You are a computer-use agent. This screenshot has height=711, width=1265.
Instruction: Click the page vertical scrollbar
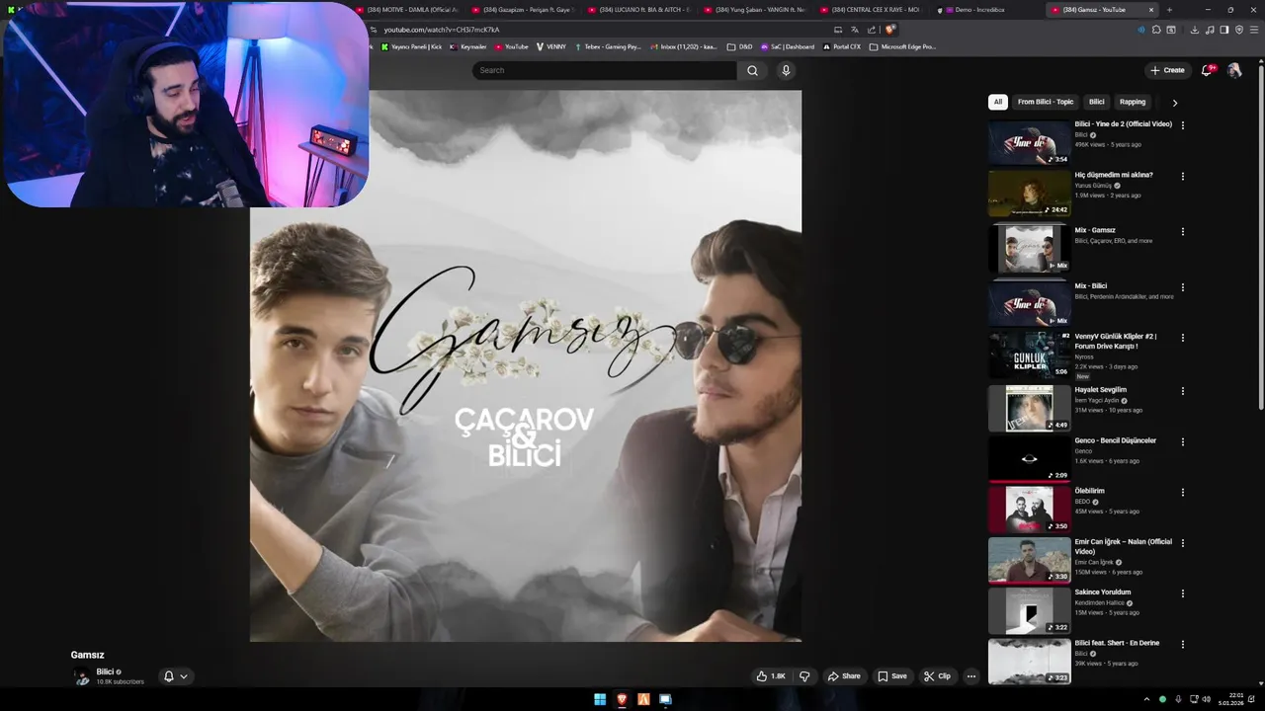pyautogui.click(x=1260, y=237)
